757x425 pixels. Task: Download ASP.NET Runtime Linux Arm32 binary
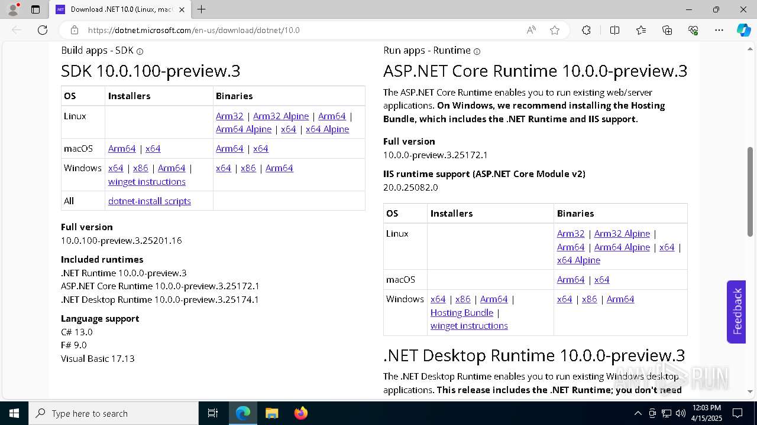point(571,233)
